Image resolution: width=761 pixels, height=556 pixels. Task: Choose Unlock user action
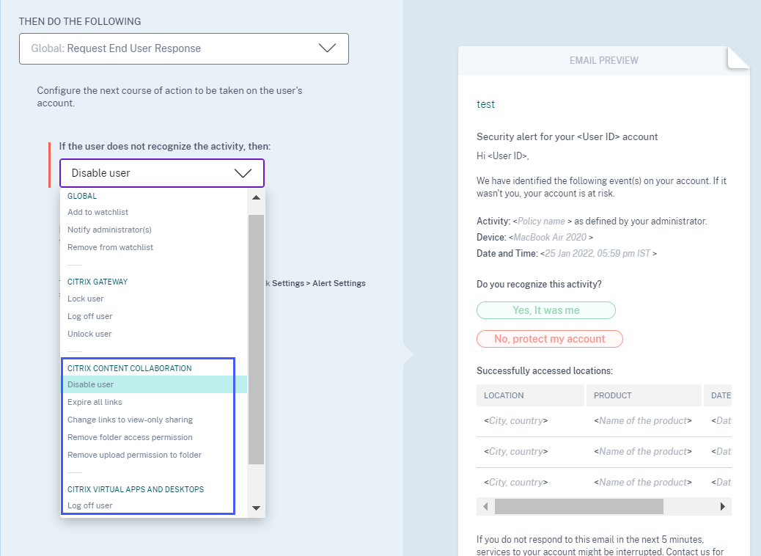point(89,334)
